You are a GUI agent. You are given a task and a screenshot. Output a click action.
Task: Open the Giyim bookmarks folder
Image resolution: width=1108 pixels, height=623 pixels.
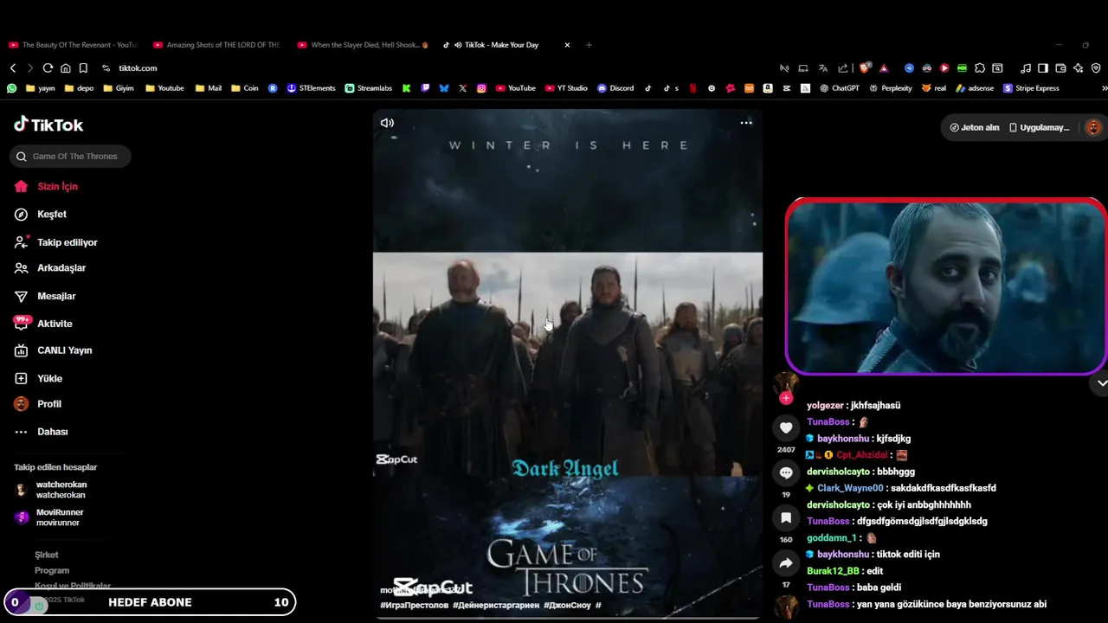point(119,88)
